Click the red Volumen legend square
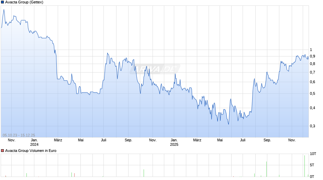The image size is (323, 180). [x=2, y=151]
